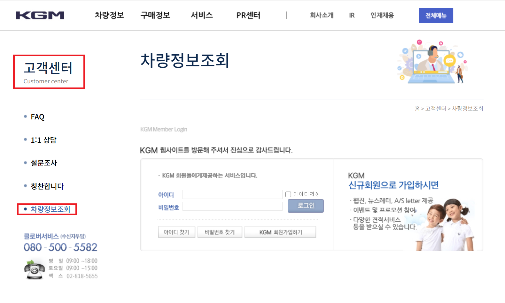This screenshot has height=303, width=505.
Task: Click the 비밀번호 input field
Action: (x=232, y=206)
